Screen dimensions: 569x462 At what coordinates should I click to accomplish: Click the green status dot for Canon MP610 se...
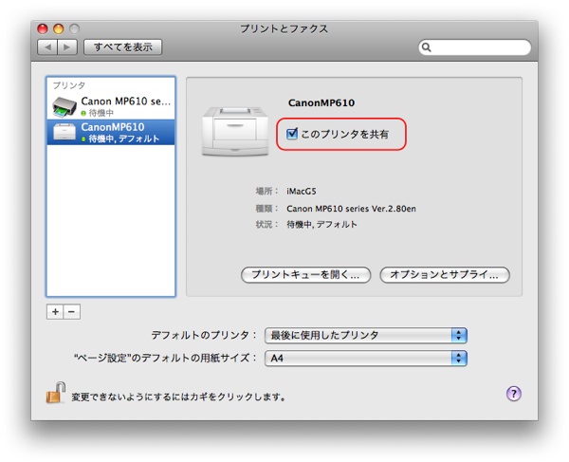point(83,113)
